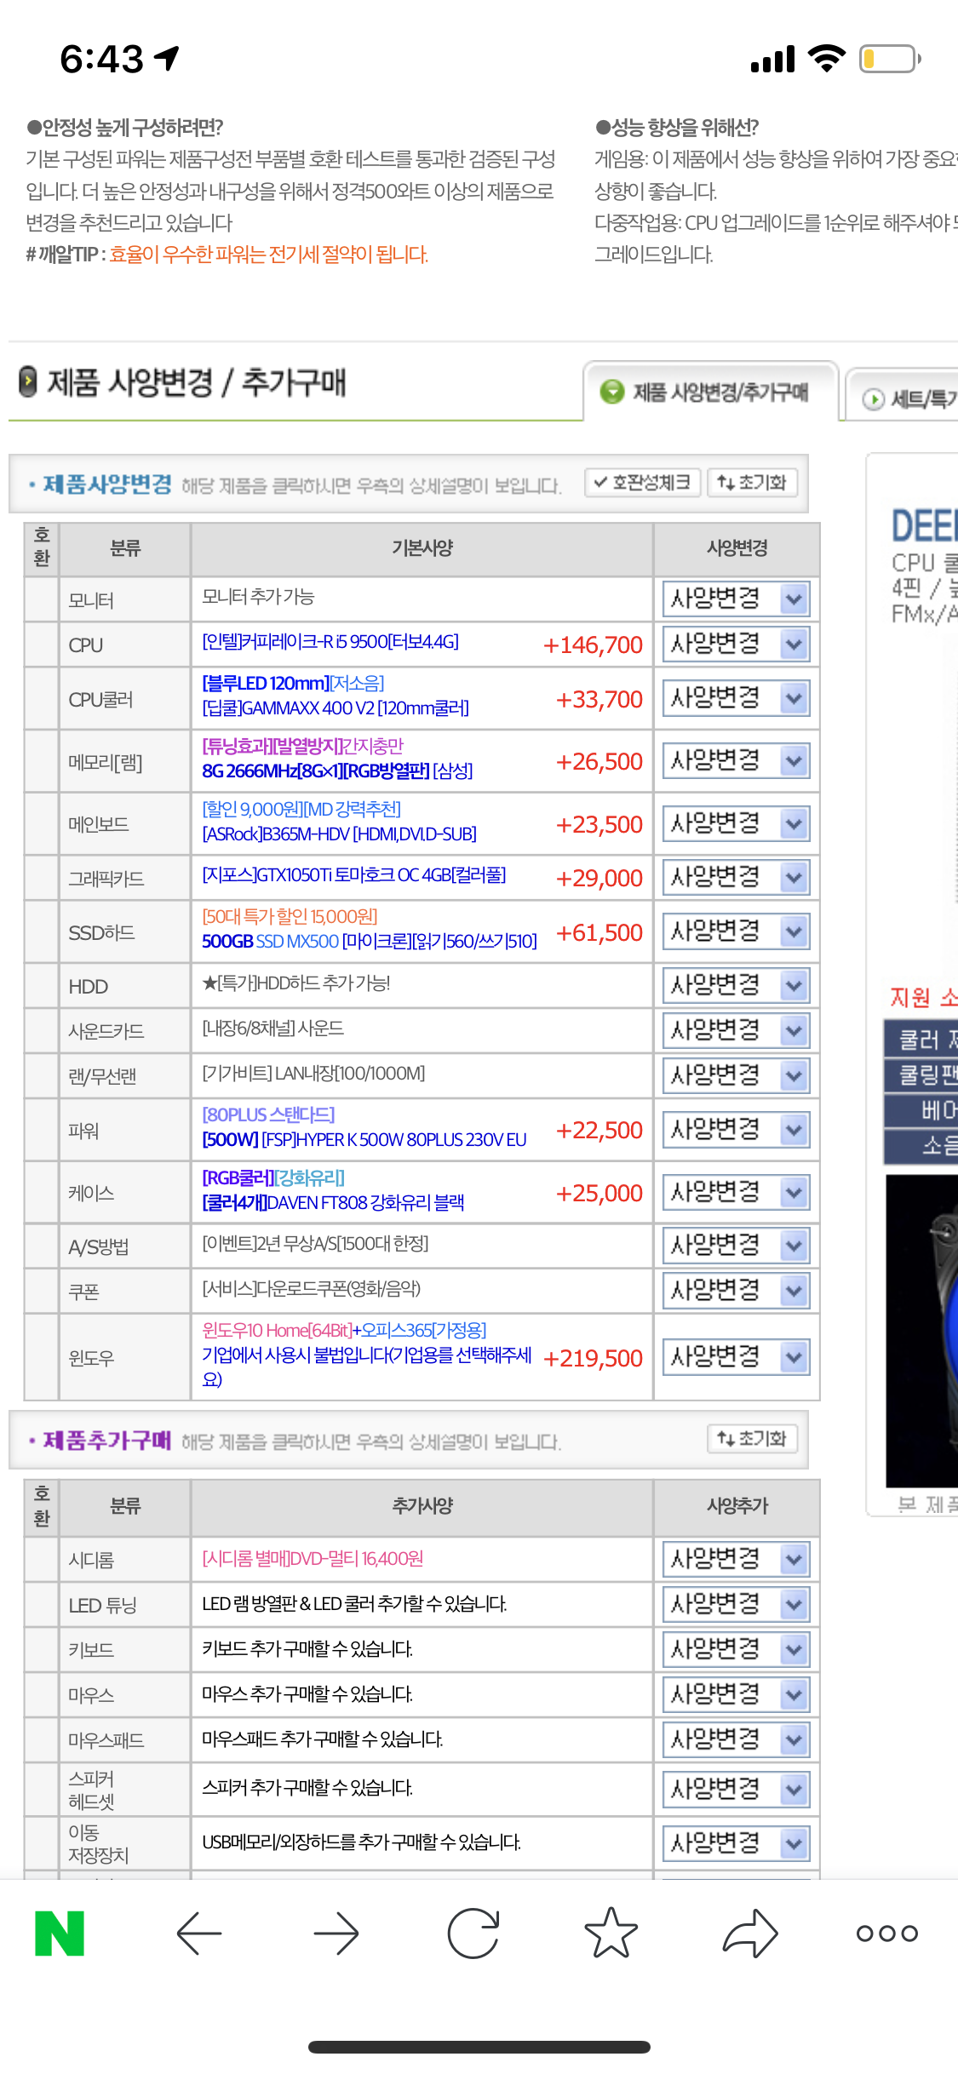
Task: Open 사양변경 dropdown for HDD row
Action: tap(737, 985)
